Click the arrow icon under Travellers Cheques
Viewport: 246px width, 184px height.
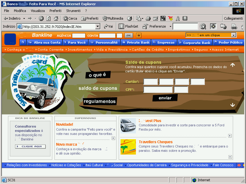[x=230, y=157]
